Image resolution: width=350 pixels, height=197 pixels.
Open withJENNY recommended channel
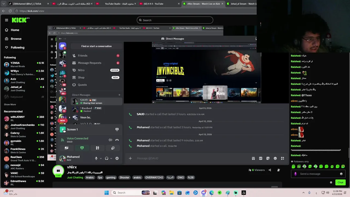(x=24, y=118)
